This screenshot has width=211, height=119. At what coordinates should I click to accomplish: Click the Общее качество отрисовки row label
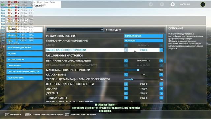[x=66, y=50]
